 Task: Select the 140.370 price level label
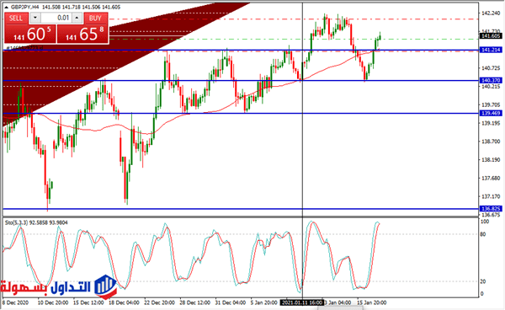coord(491,81)
